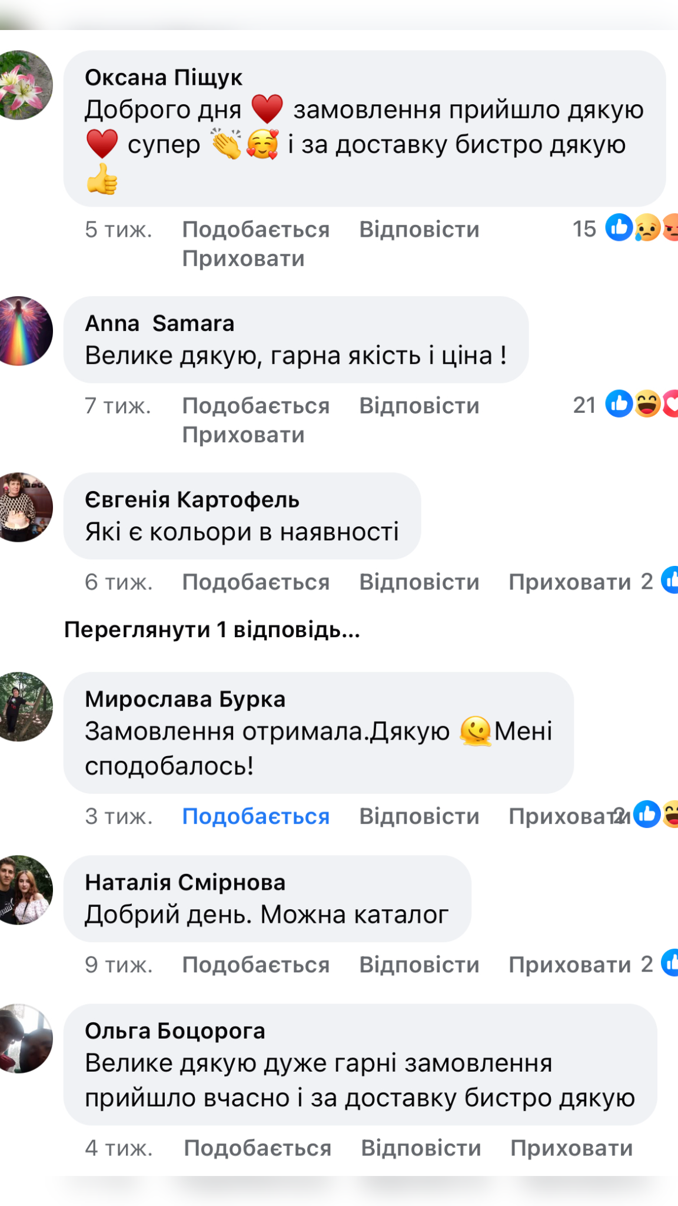
Task: Open Євгенія Картофель's profile picture
Action: coord(25,507)
